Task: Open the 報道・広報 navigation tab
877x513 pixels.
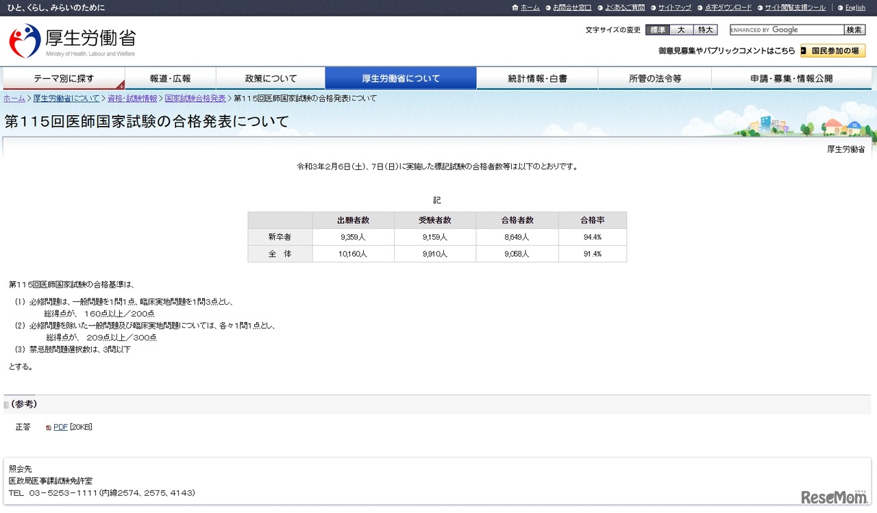Action: pyautogui.click(x=171, y=79)
